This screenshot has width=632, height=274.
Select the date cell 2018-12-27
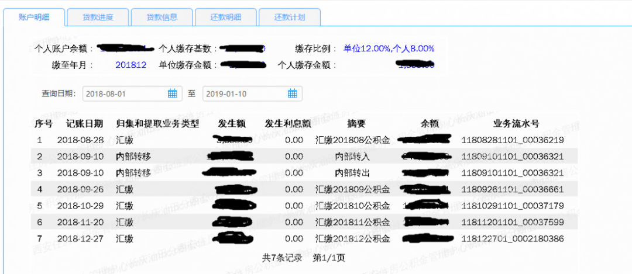pos(81,239)
